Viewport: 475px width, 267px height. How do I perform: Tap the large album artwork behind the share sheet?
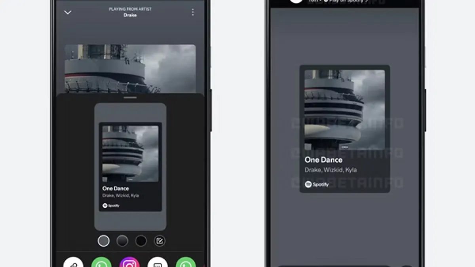(x=130, y=69)
